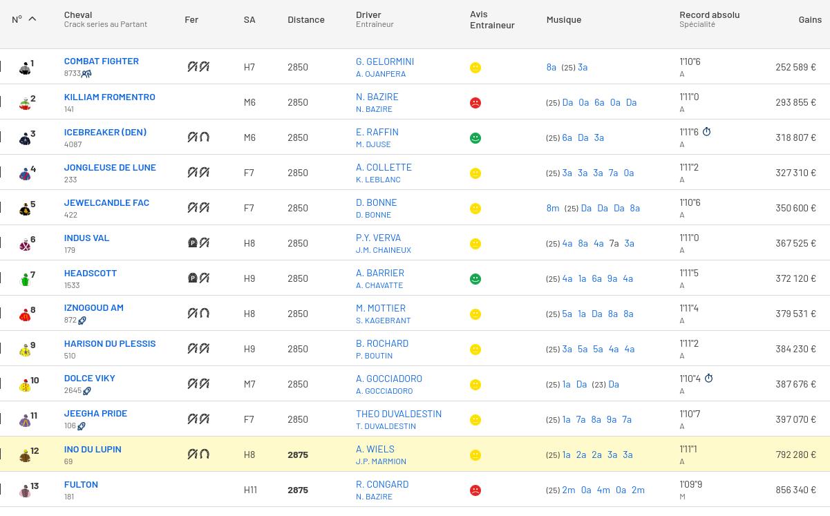Click the red sad face for Killiam Fromentro
830x516 pixels.
coord(475,103)
